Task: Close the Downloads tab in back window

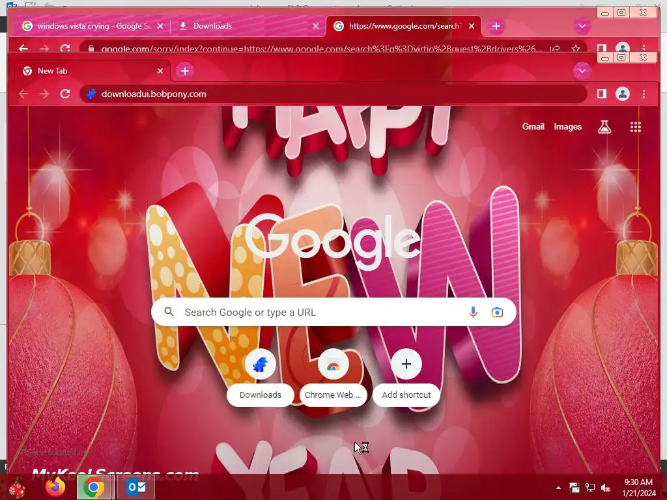Action: pyautogui.click(x=316, y=26)
